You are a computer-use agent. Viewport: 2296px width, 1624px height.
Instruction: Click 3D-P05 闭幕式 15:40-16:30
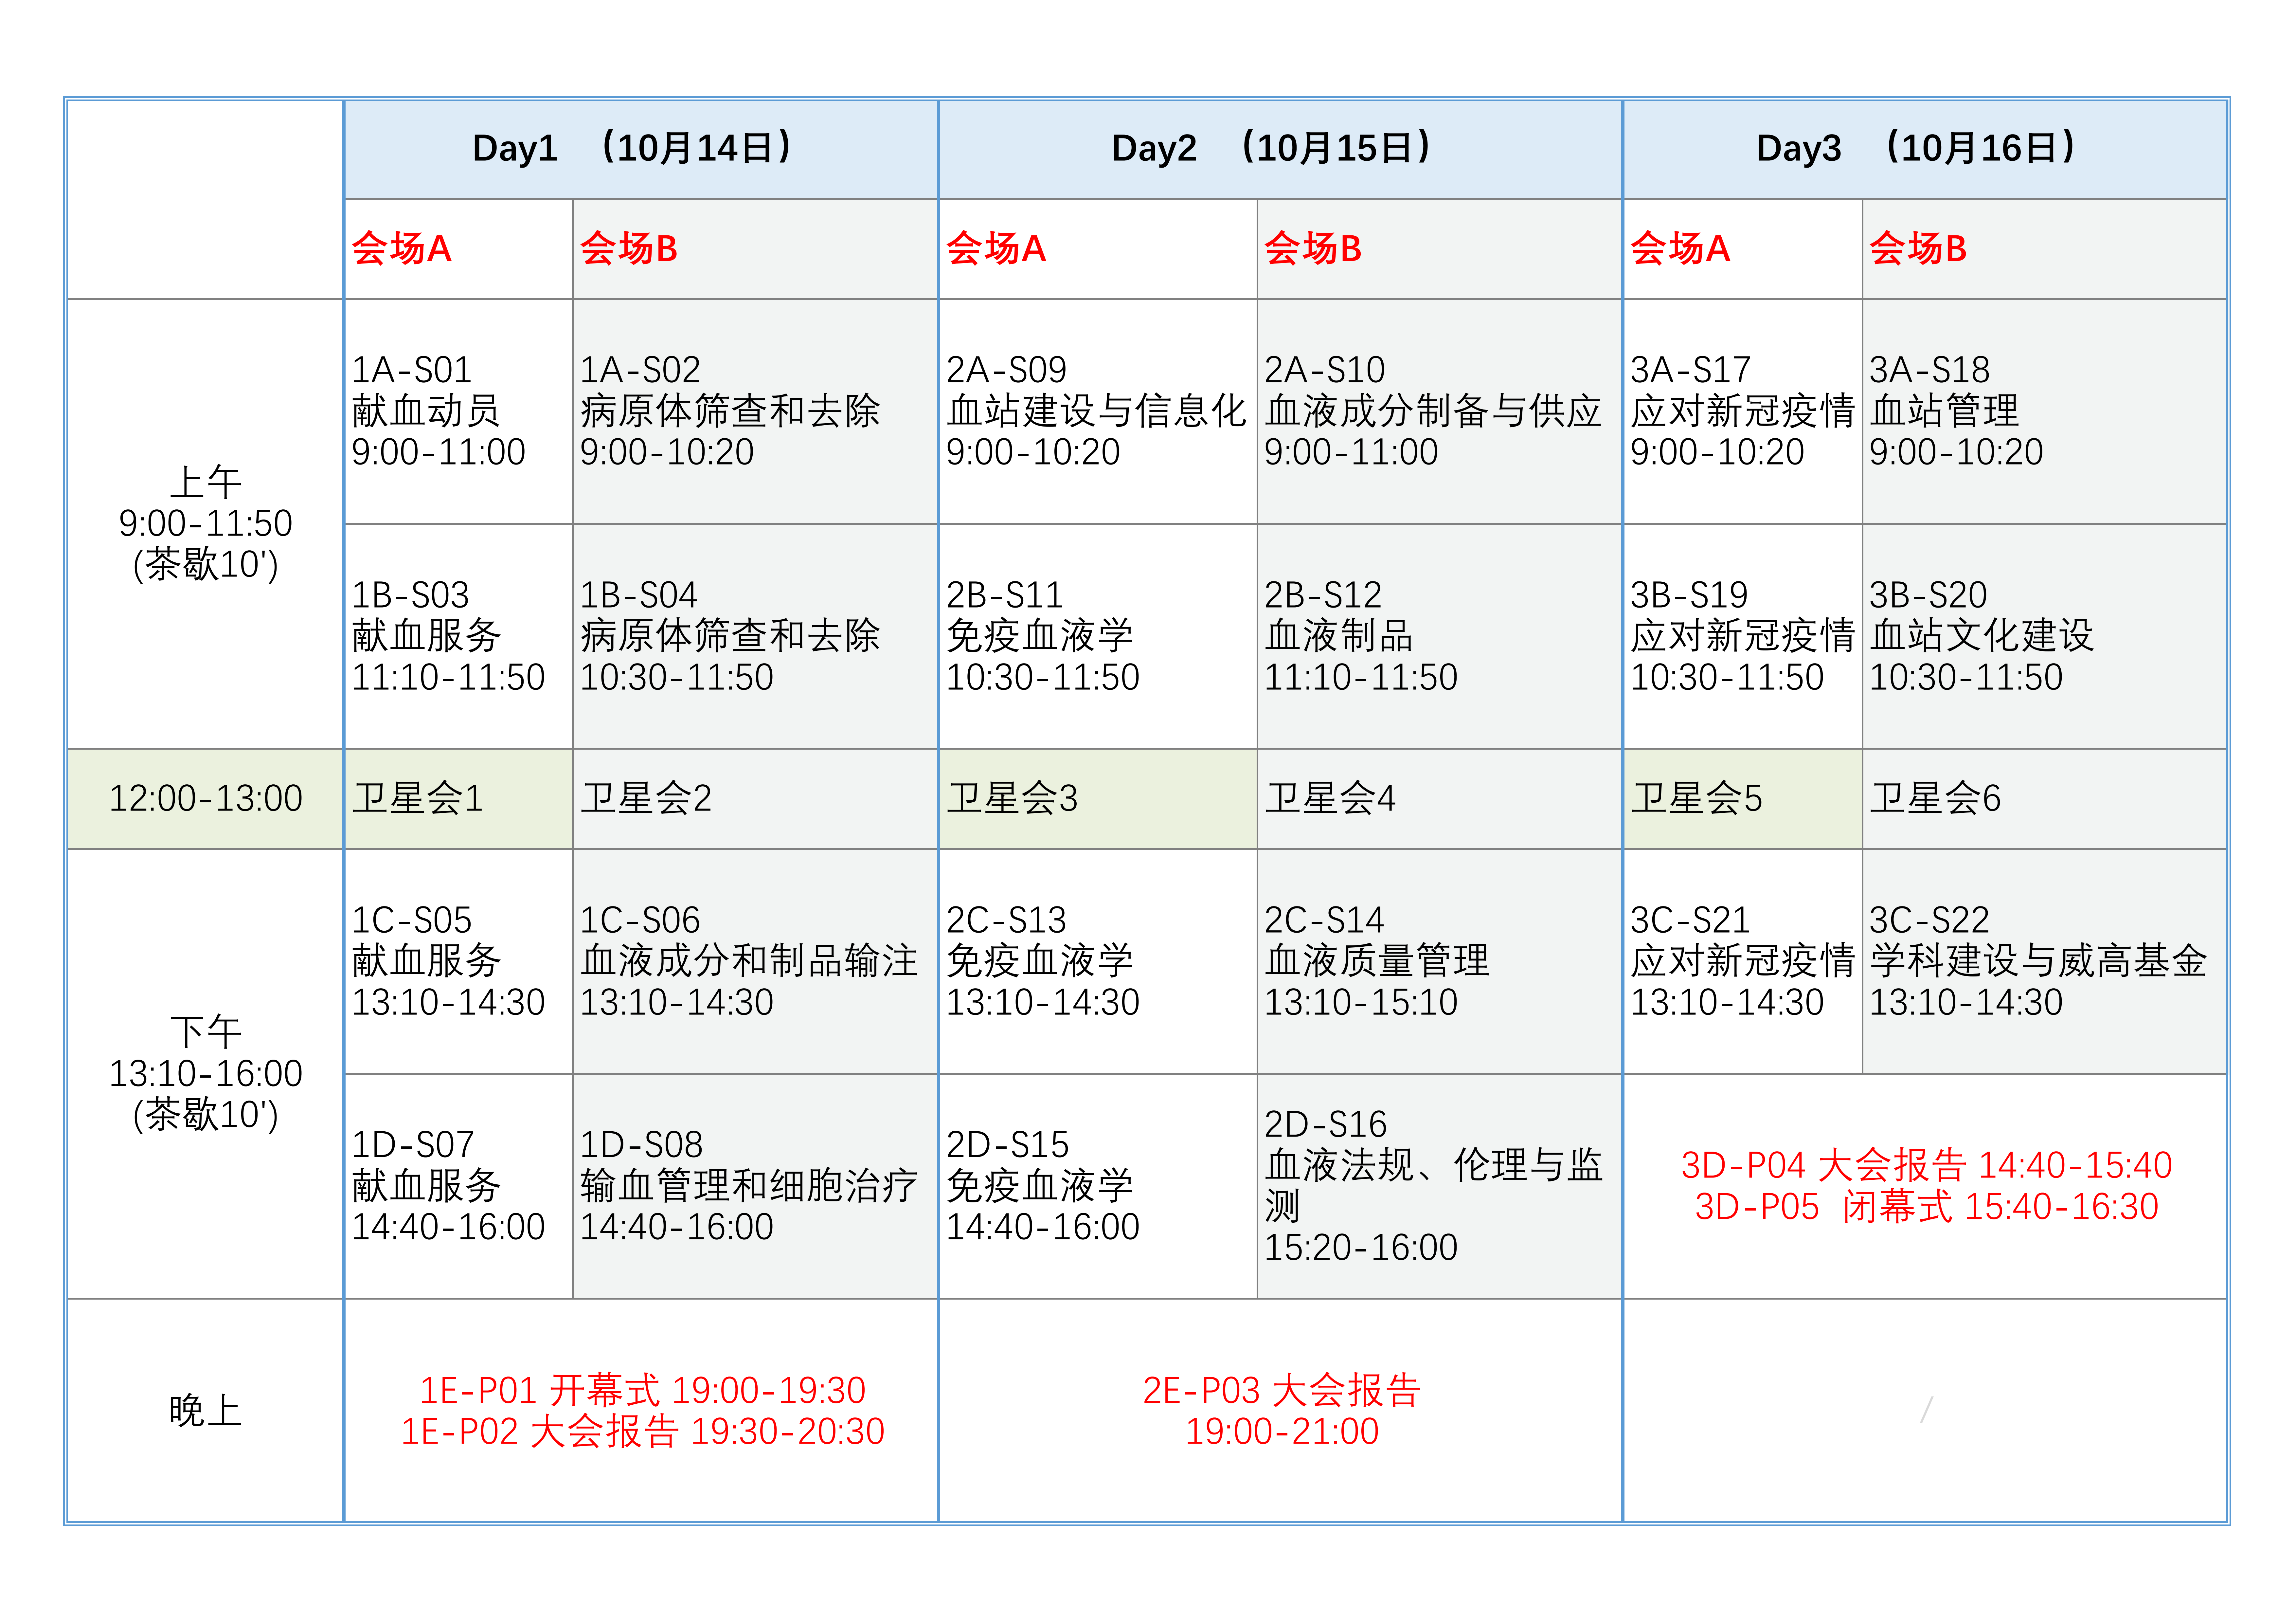(1926, 1207)
